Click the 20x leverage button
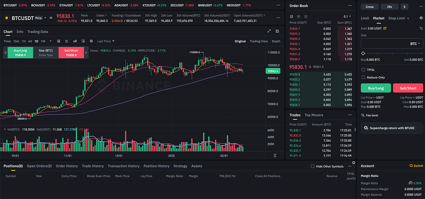 (x=389, y=7)
